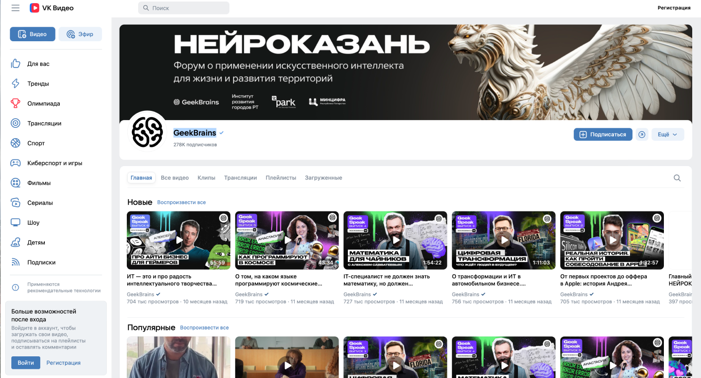Open the Фильмы film reel icon

[x=15, y=183]
